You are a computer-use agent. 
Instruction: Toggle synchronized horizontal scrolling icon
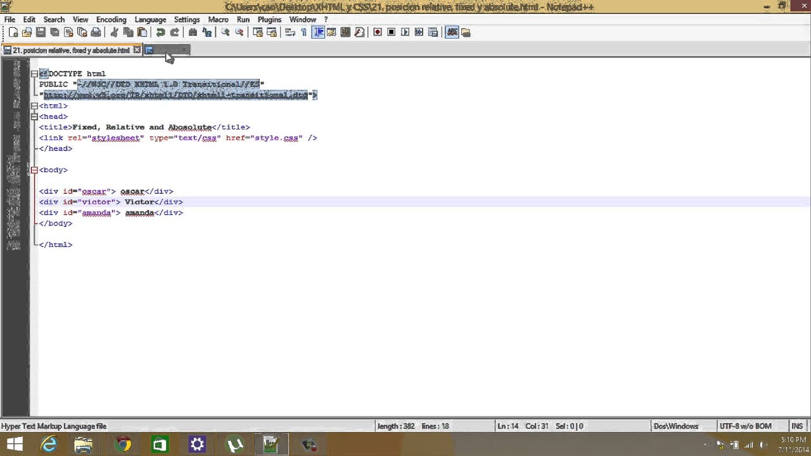272,32
